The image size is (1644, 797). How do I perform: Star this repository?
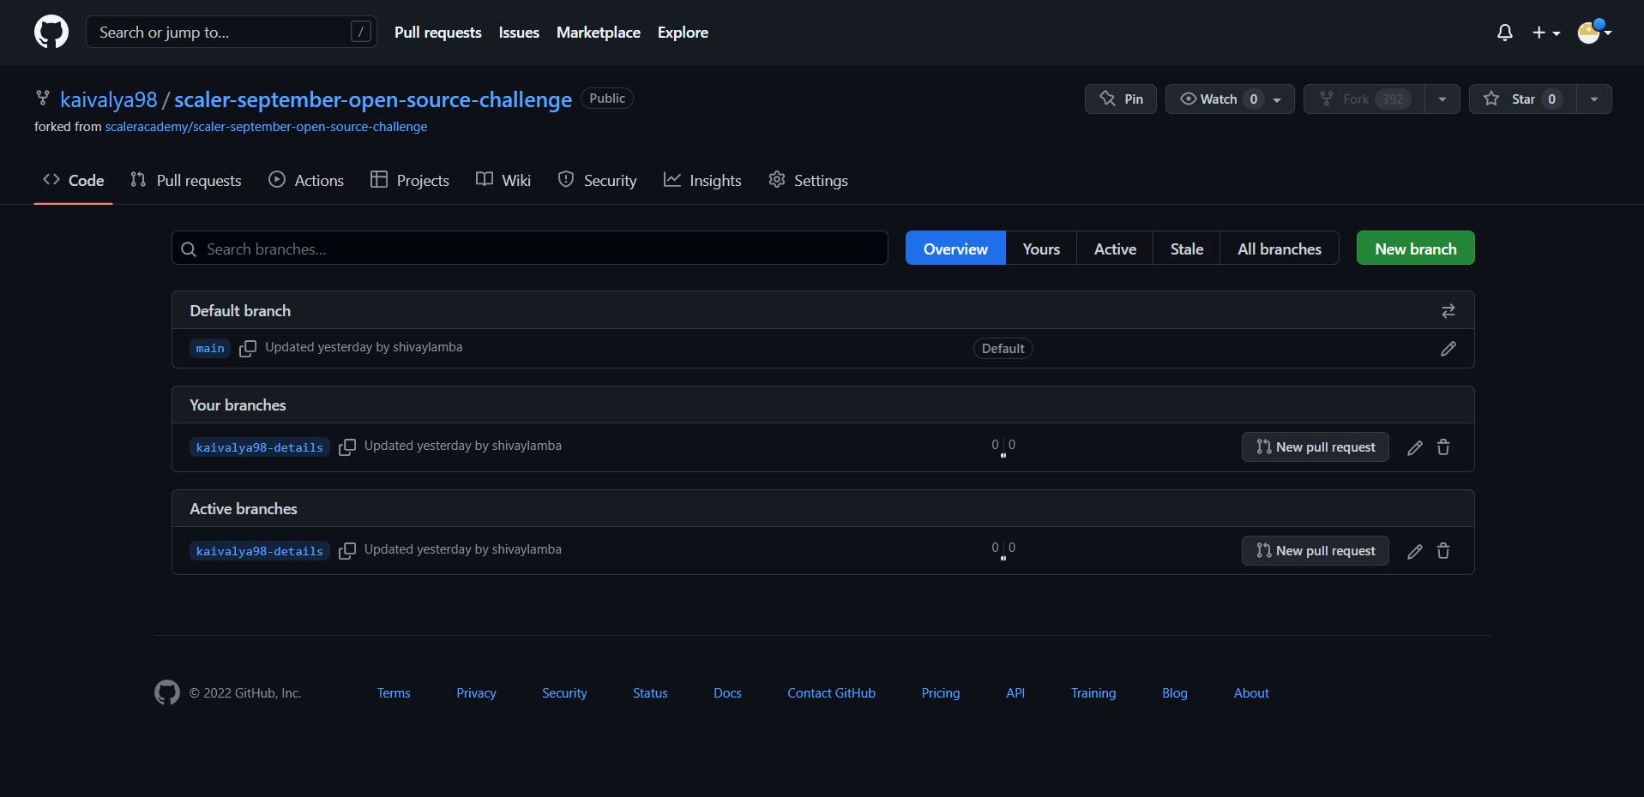pyautogui.click(x=1524, y=99)
